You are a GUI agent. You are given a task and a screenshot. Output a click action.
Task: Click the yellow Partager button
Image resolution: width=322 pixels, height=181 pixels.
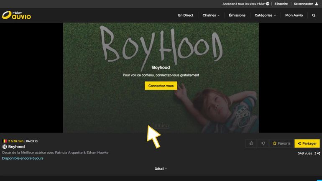point(307,143)
